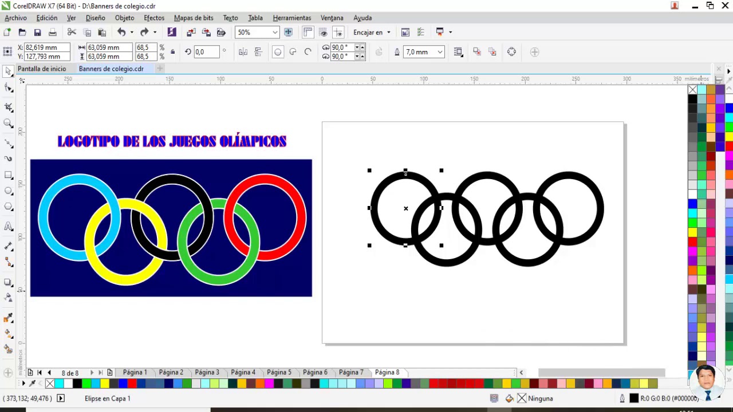Toggle Show grid button
Image resolution: width=733 pixels, height=412 pixels.
coord(323,32)
